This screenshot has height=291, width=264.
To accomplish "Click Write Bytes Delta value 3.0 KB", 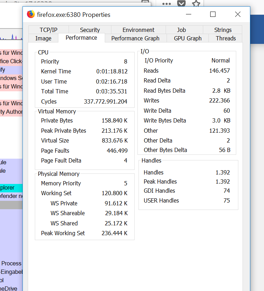I will point(221,121).
